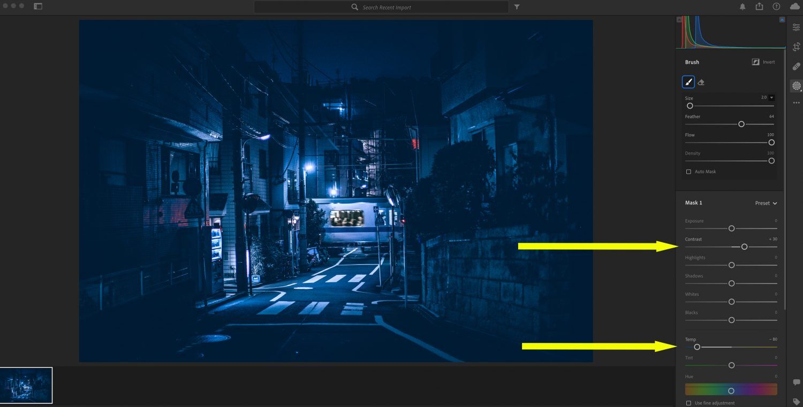Select the Masking brush tool icon

point(796,86)
